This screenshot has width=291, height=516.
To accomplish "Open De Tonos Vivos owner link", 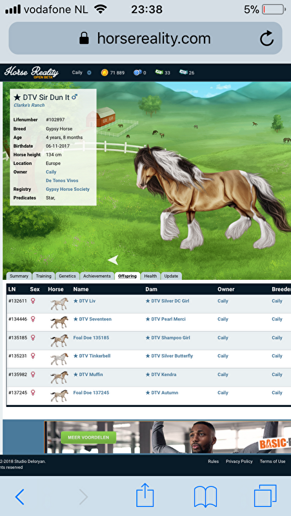I will click(x=62, y=181).
